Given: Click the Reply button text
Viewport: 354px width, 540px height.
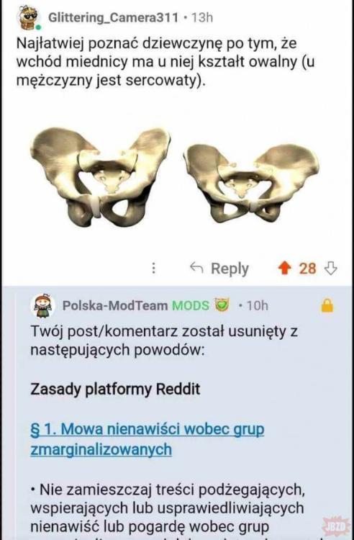Looking at the screenshot, I should [x=230, y=269].
